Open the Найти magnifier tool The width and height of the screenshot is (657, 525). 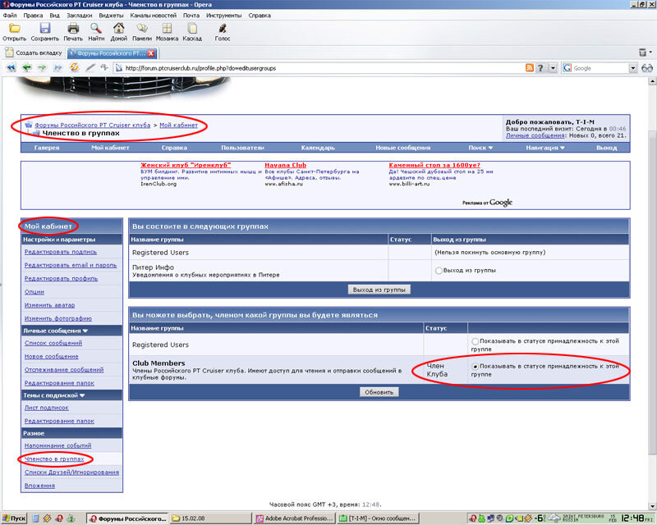pyautogui.click(x=96, y=29)
